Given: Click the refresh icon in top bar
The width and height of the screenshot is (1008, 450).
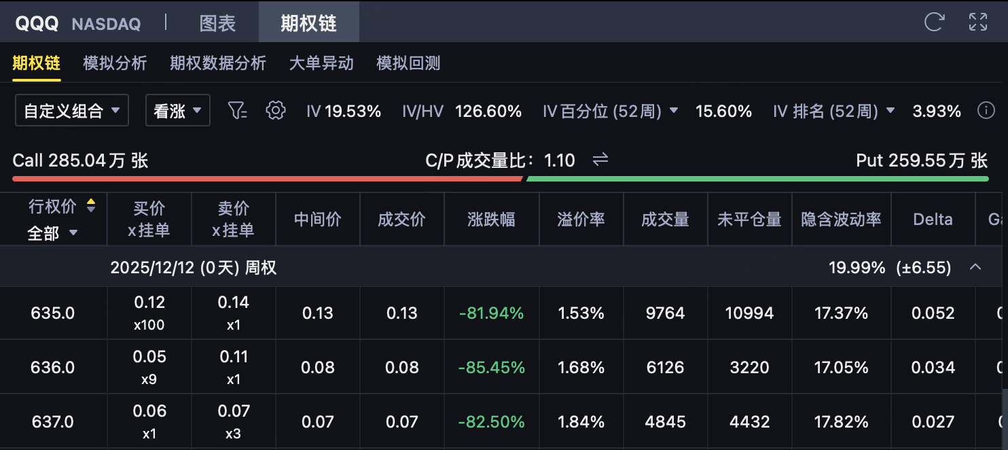Looking at the screenshot, I should coord(935,22).
